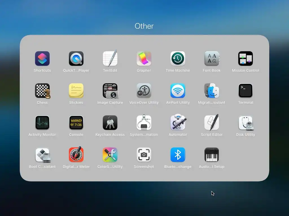Launch AirPort Utility icon
The height and width of the screenshot is (216, 289).
tap(178, 91)
